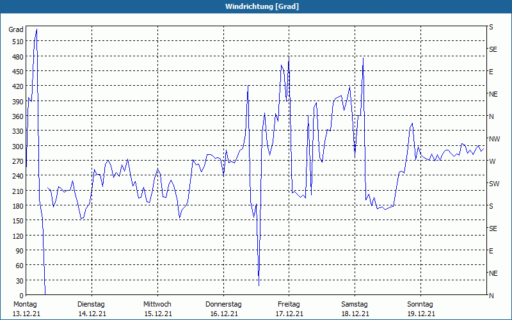Click the 300 value on left axis

point(18,147)
